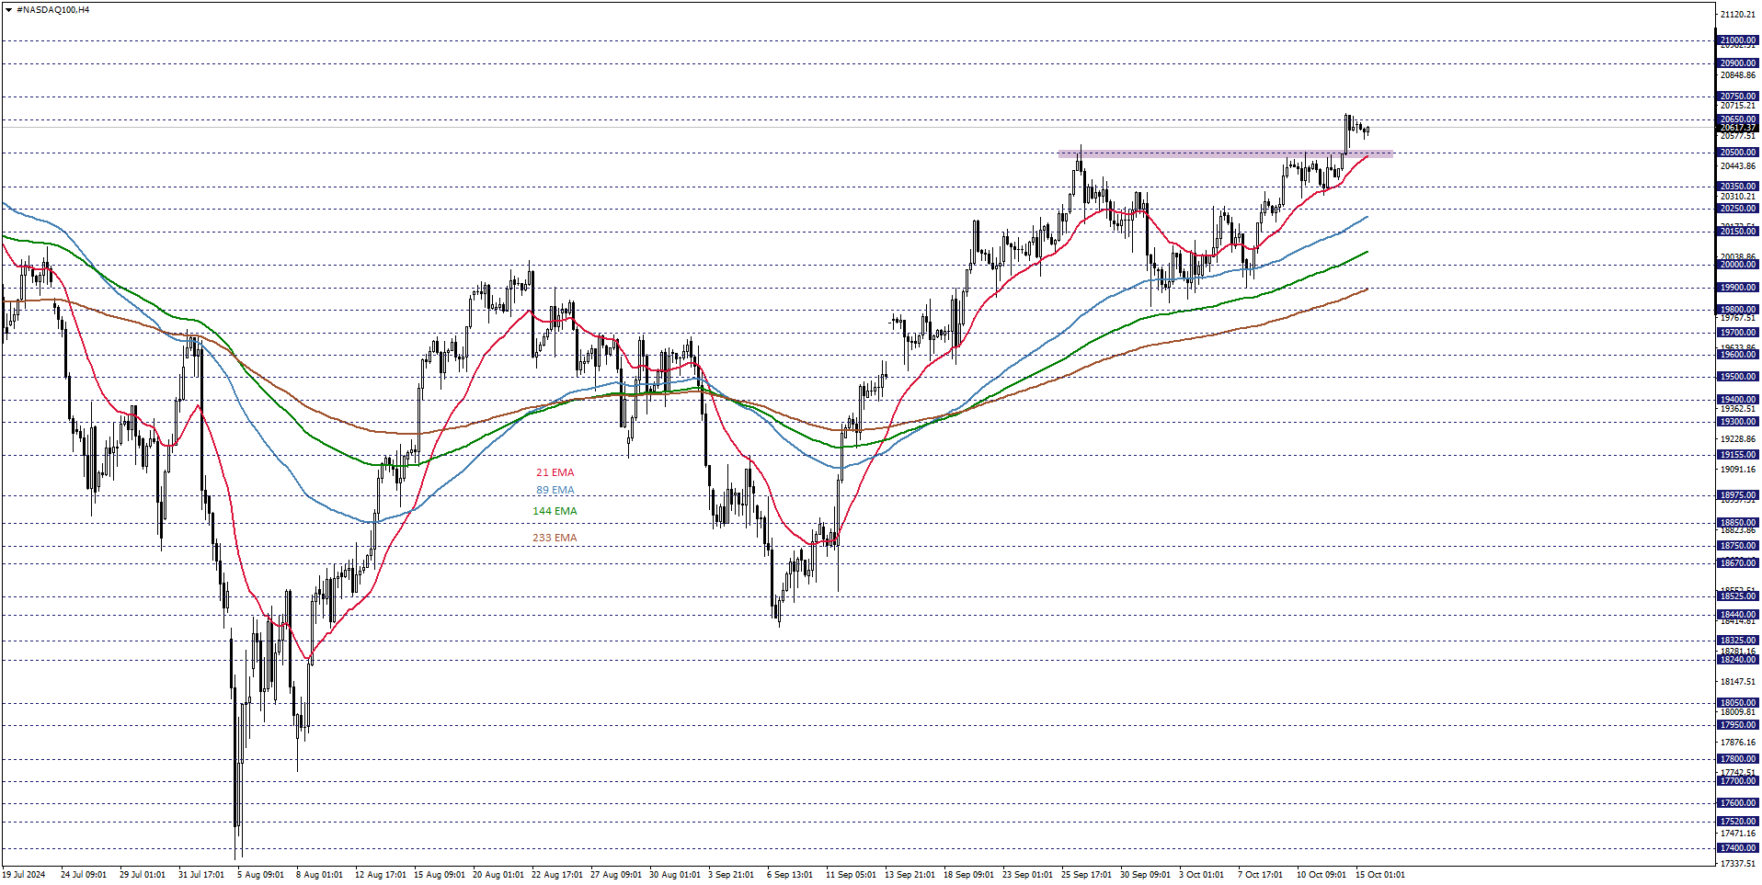Select the purple resistance rectangle near 20500
Image resolution: width=1762 pixels, height=885 pixels.
pyautogui.click(x=1225, y=154)
